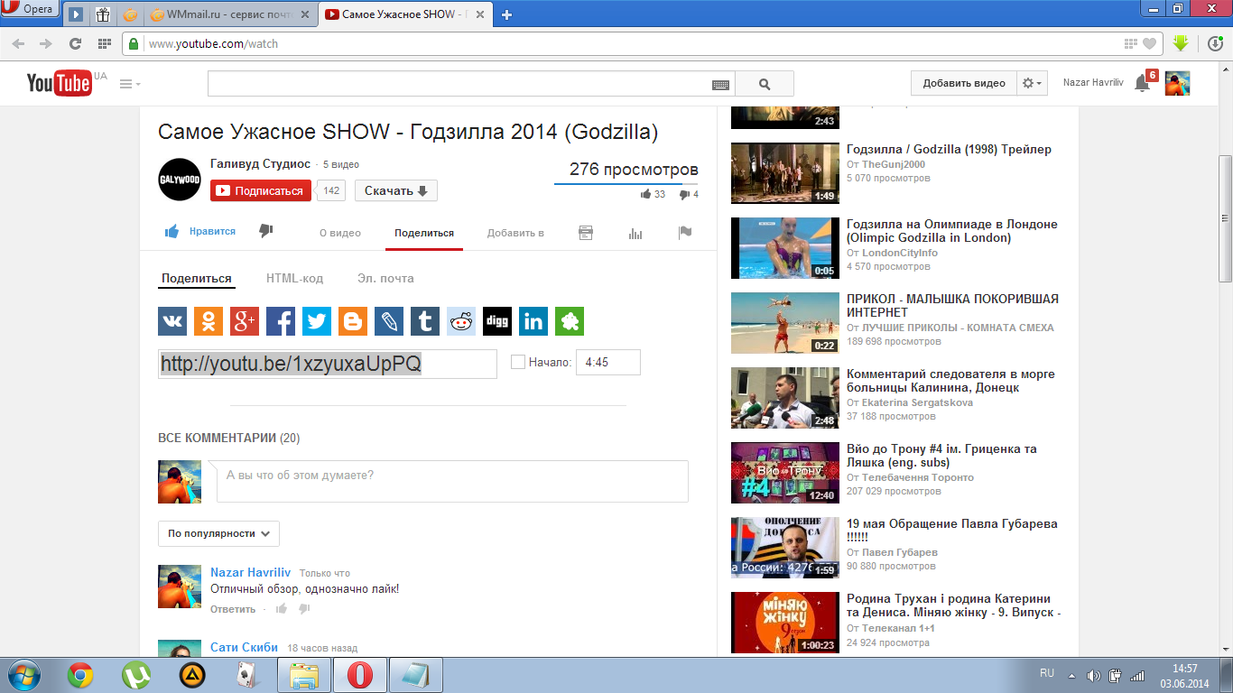
Task: Open ПРИКОЛ МАЛЫШКА beach thumbnail
Action: (785, 322)
